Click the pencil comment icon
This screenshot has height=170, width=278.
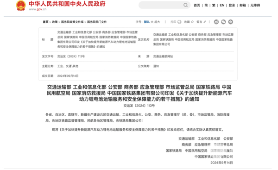(205, 22)
